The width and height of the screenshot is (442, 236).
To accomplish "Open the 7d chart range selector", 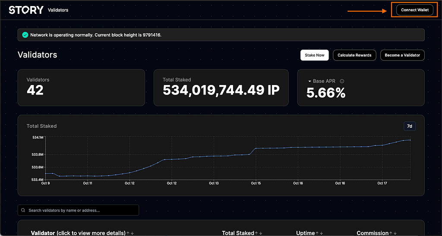I will point(410,126).
